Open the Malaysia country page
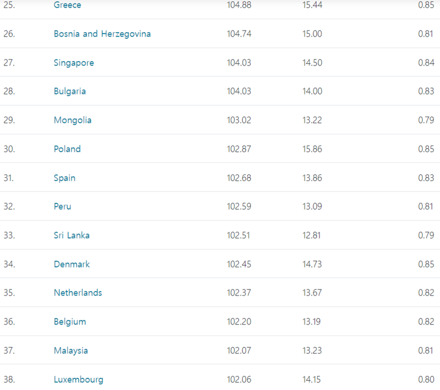440x390 pixels. (x=71, y=351)
